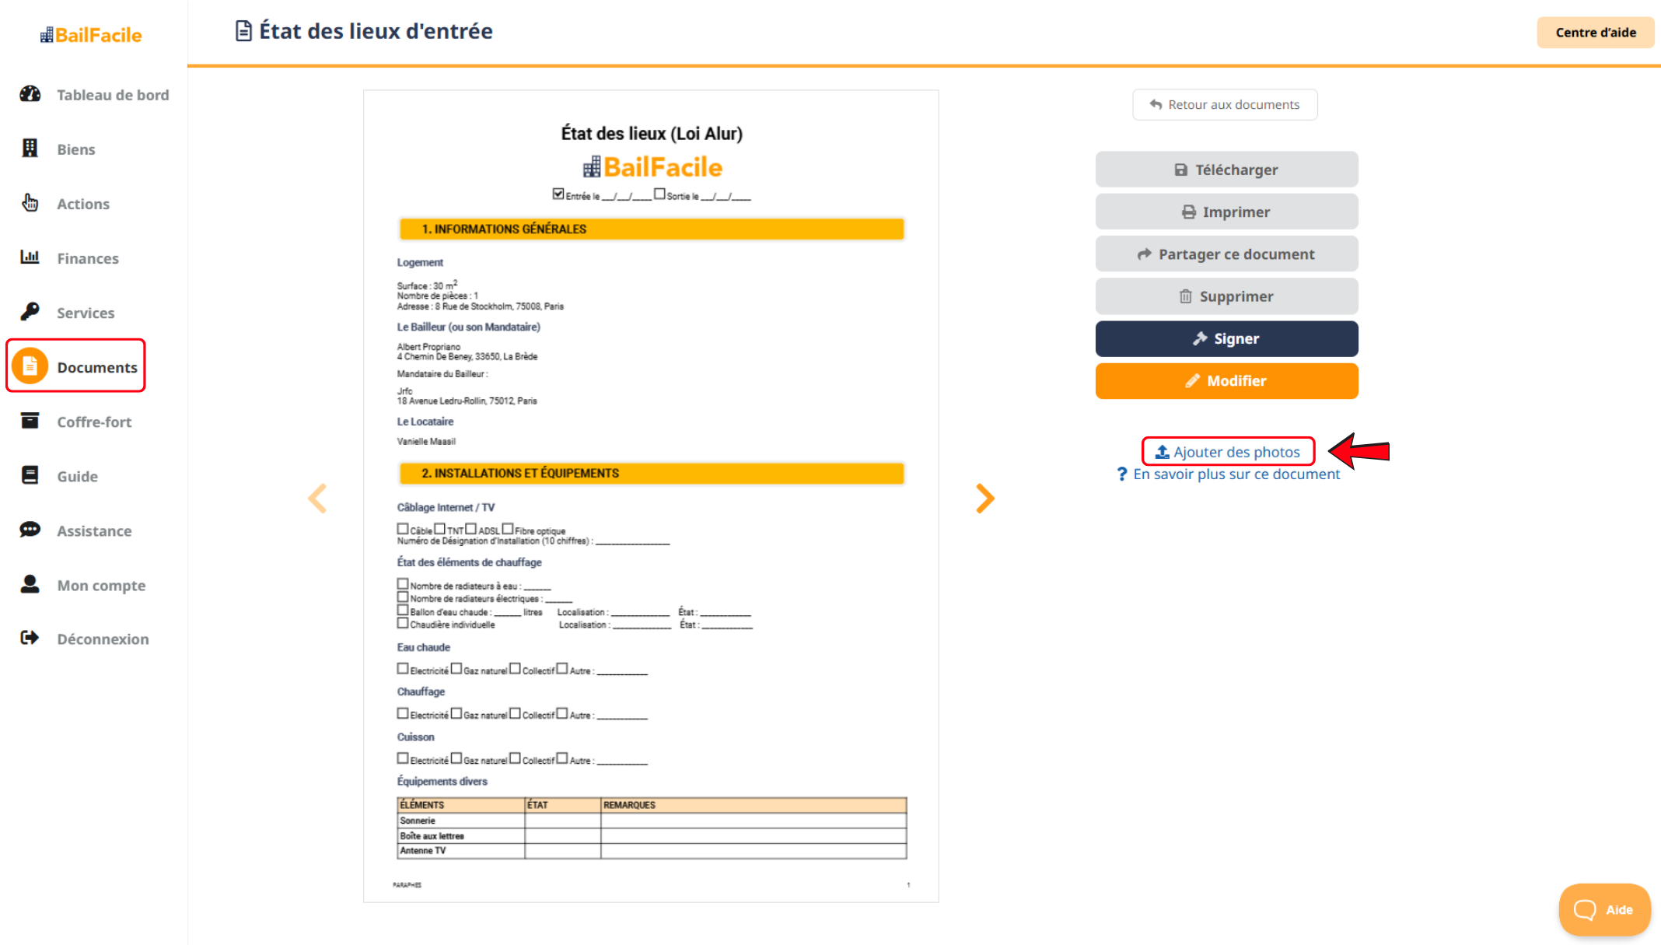Click the Déconnexion logout icon
Image resolution: width=1661 pixels, height=945 pixels.
(30, 638)
